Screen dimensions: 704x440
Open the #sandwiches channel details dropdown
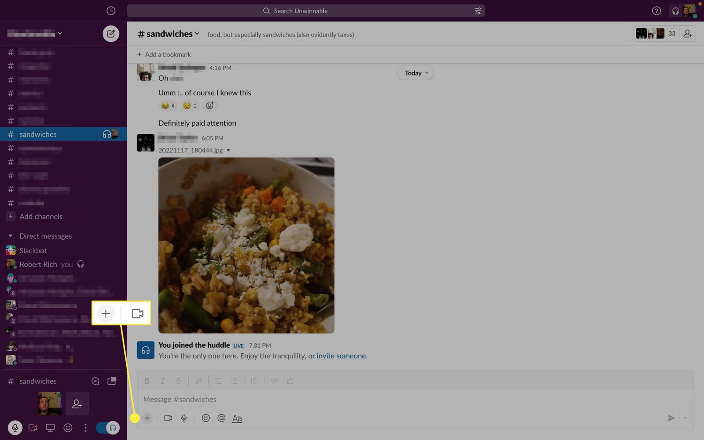pyautogui.click(x=168, y=34)
